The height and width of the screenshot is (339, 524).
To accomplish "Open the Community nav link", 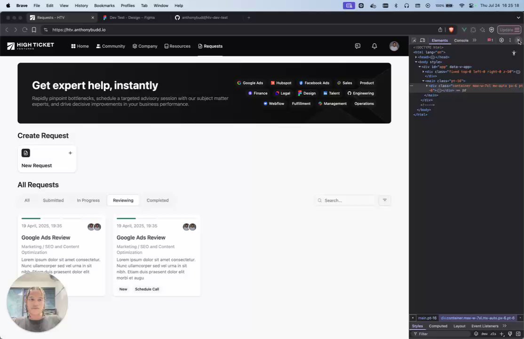I will pos(111,46).
